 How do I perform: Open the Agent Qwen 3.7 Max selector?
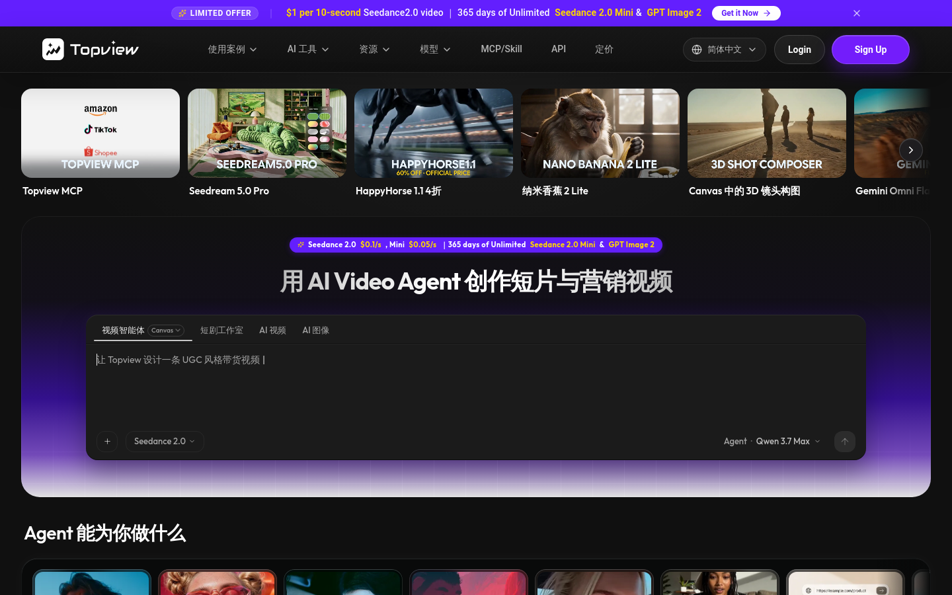pyautogui.click(x=772, y=442)
